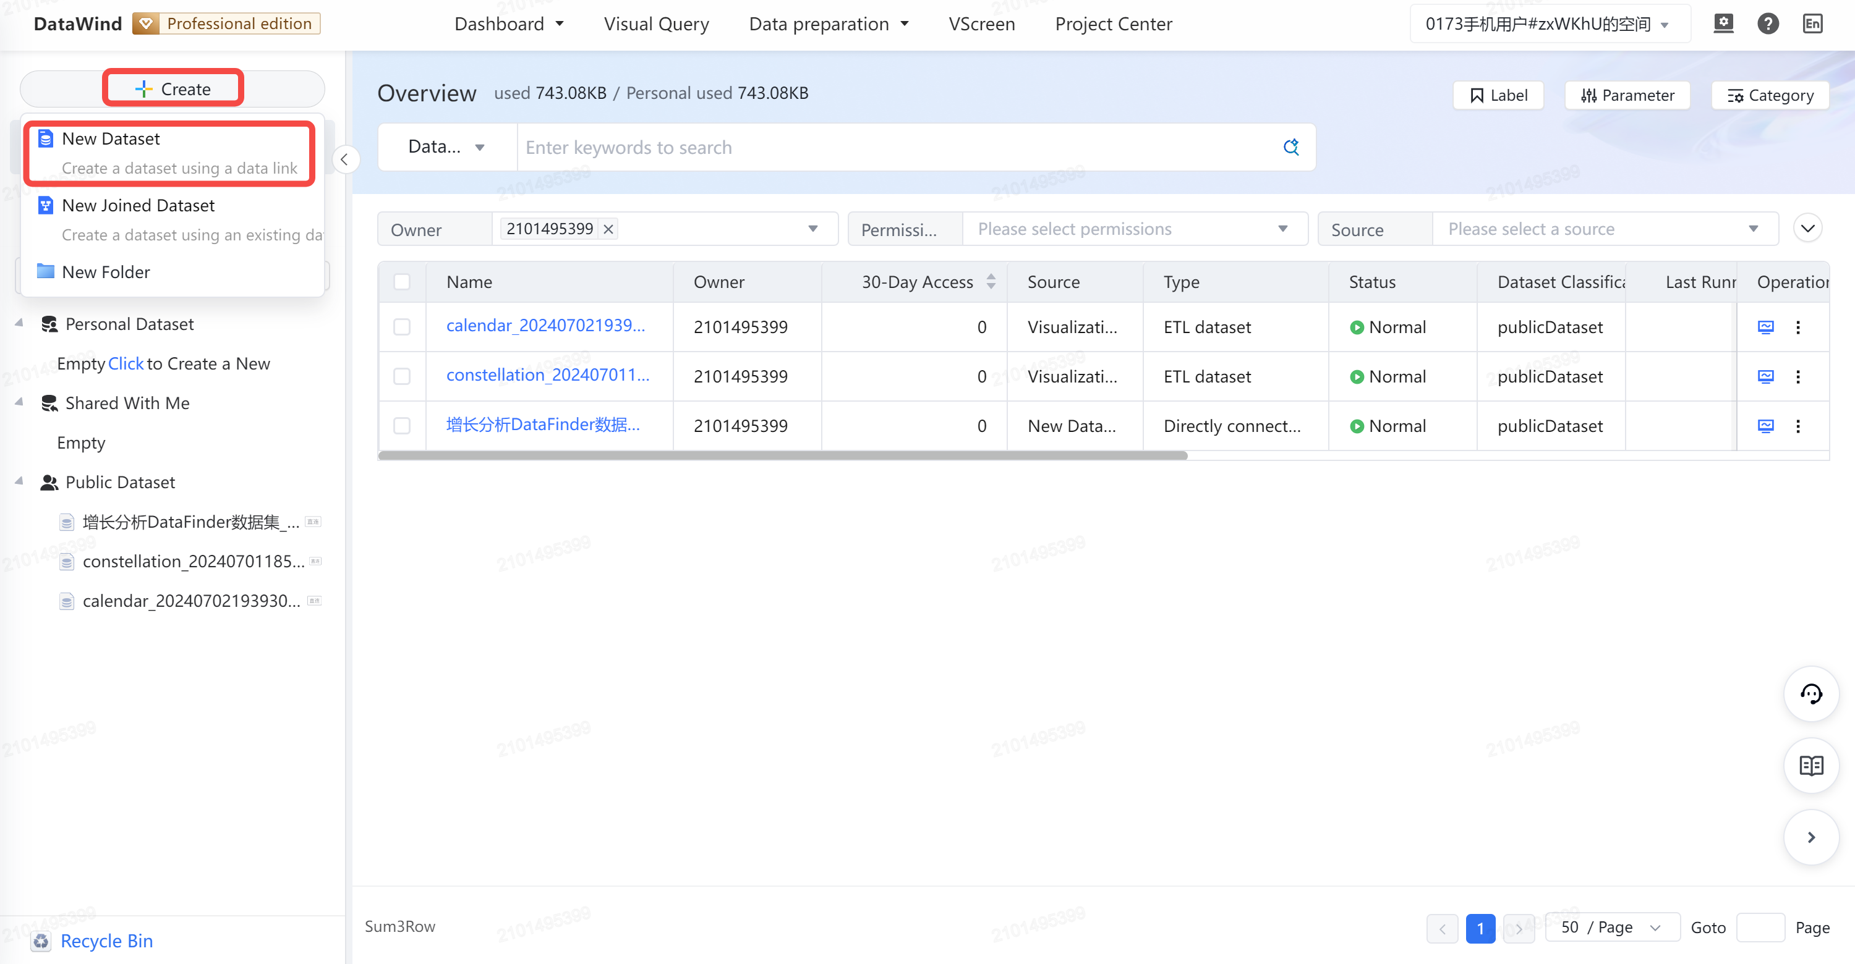Select constellation_20240701185 in the Public Dataset tree
This screenshot has width=1855, height=964.
193,561
